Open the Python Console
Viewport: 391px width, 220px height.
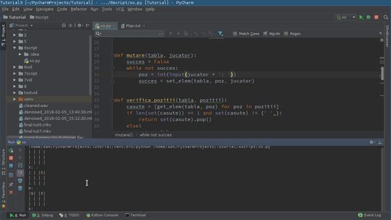102,215
